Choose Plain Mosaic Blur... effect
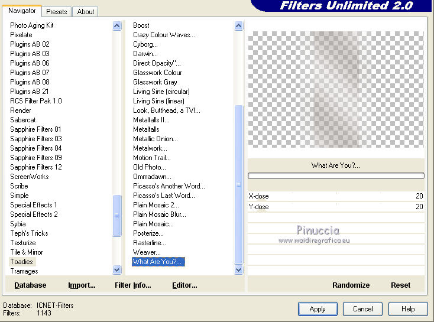This screenshot has height=322, width=434. pyautogui.click(x=160, y=214)
